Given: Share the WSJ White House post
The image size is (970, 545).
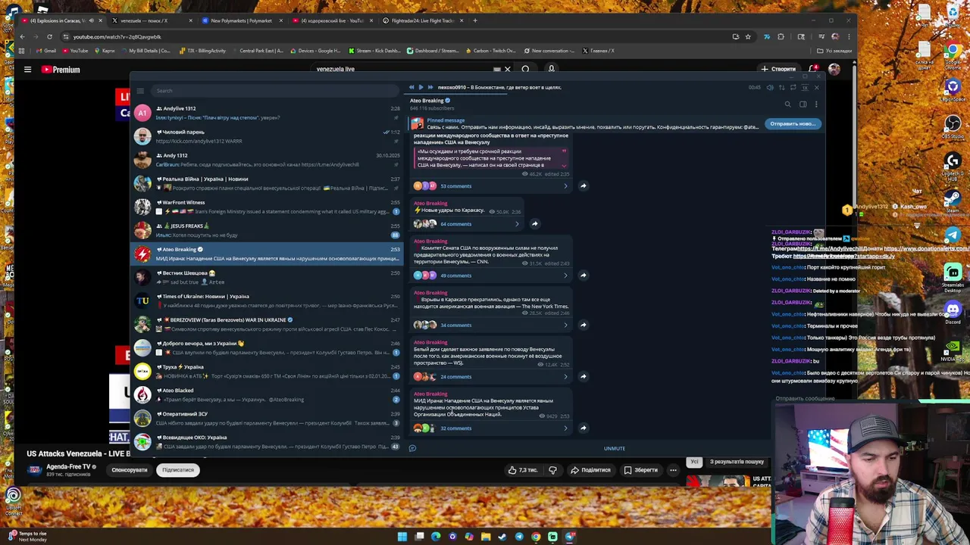Looking at the screenshot, I should pyautogui.click(x=583, y=376).
